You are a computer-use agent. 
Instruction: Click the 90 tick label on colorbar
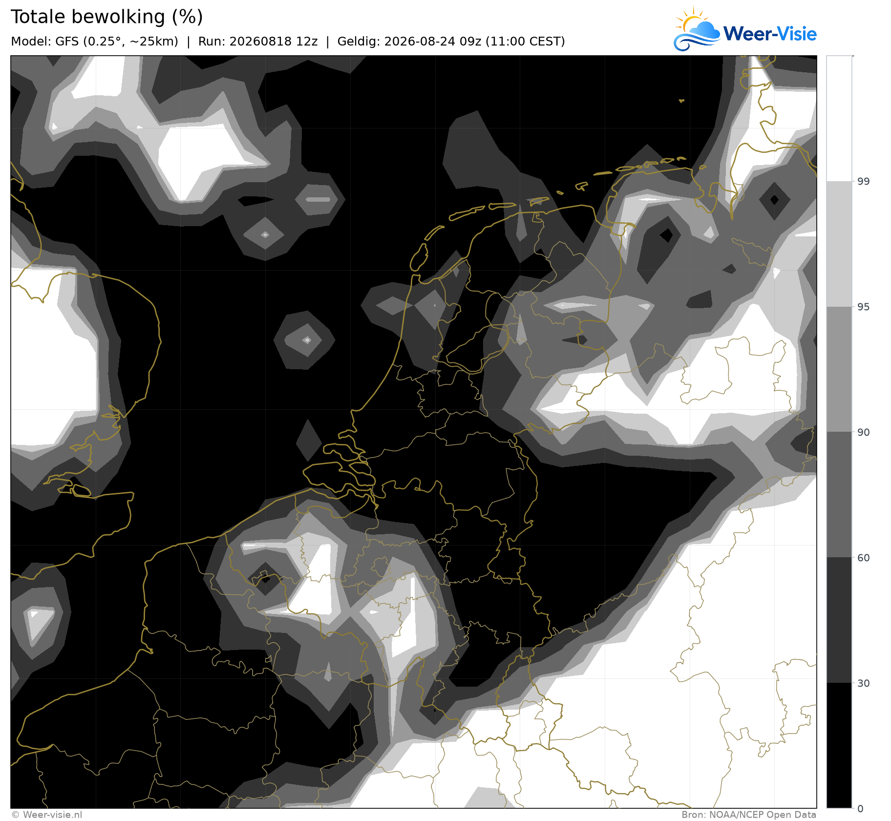864,432
